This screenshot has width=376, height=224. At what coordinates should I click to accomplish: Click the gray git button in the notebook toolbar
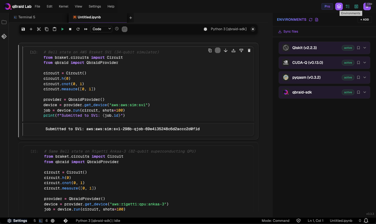click(124, 29)
